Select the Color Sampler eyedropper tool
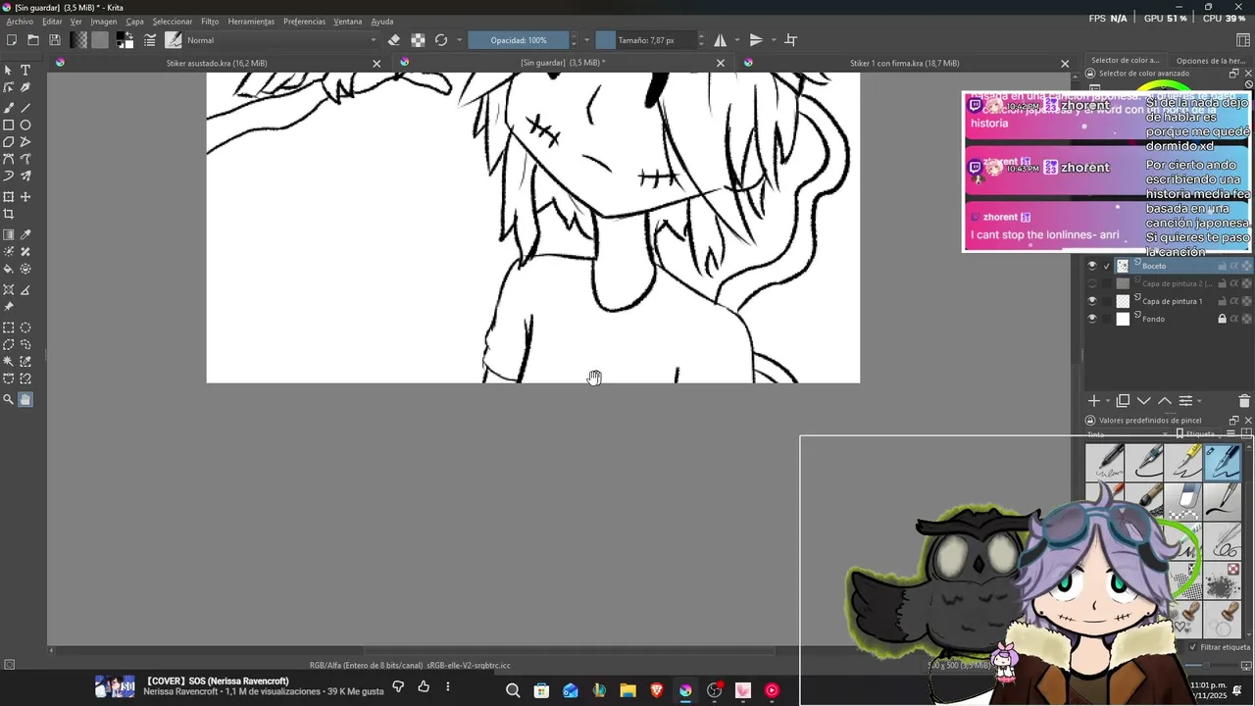Screen dimensions: 1255x706 [x=25, y=235]
